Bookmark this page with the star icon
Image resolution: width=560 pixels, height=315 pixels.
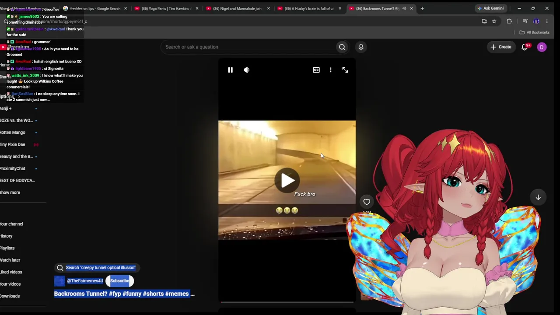[x=494, y=21]
